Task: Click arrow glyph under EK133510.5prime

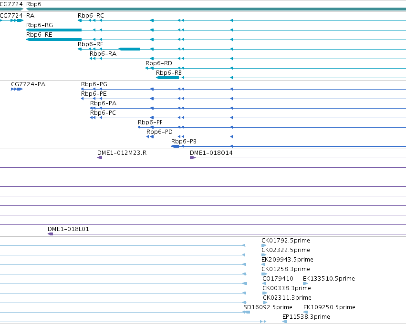Action: coord(305,283)
